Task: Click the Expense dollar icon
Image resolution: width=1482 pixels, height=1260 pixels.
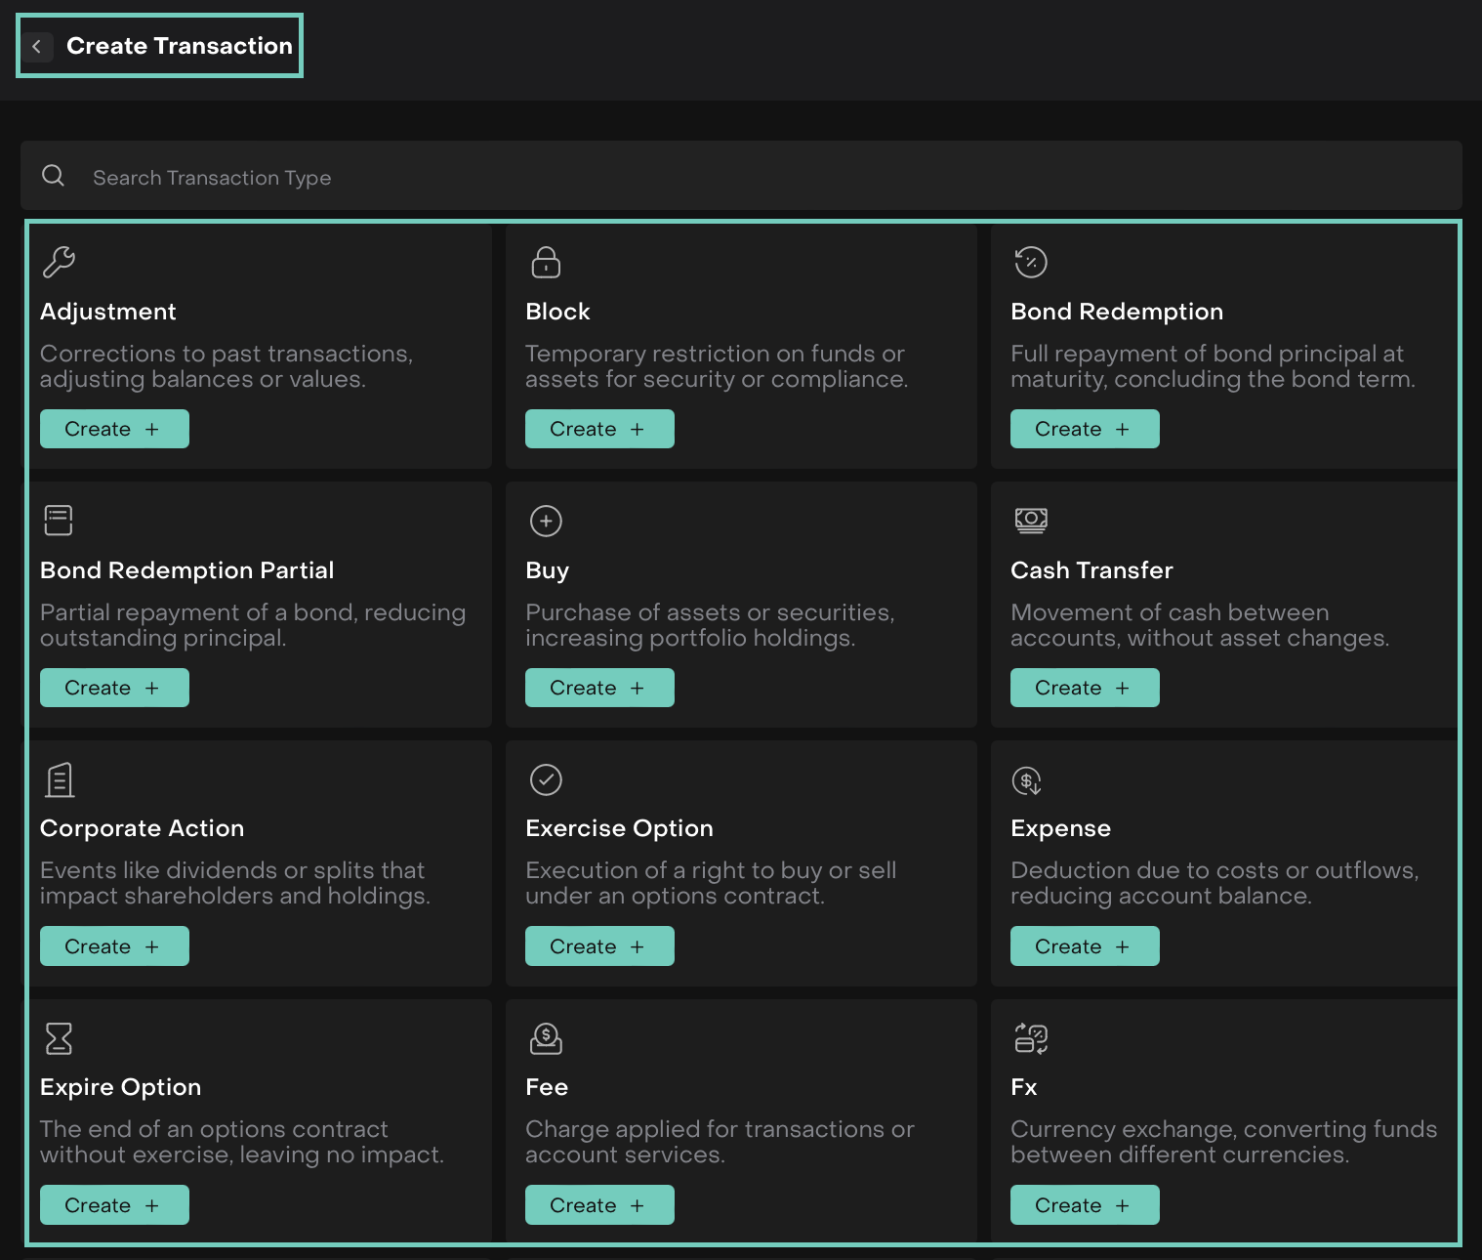Action: pos(1026,780)
